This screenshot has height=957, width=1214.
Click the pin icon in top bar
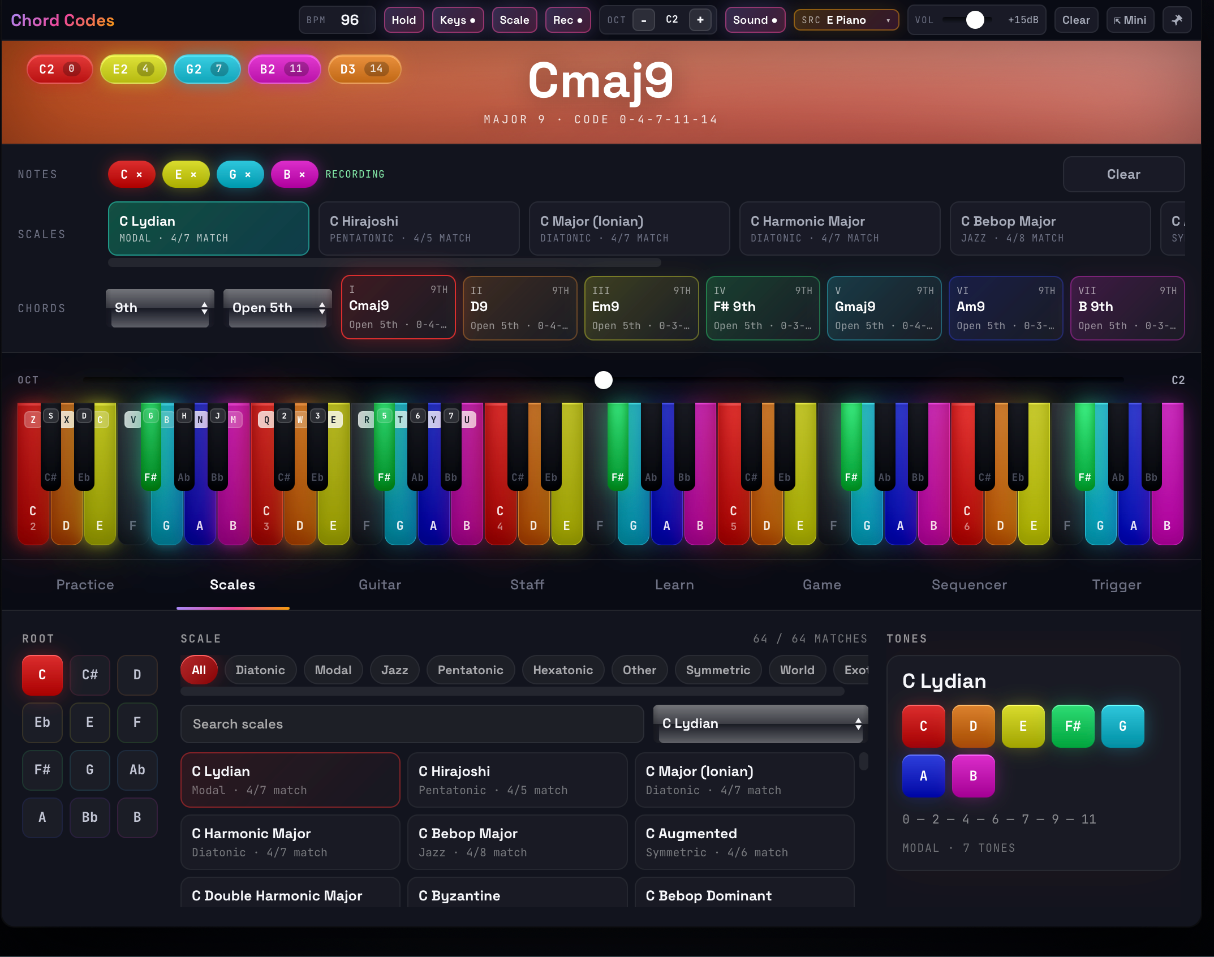click(x=1177, y=20)
